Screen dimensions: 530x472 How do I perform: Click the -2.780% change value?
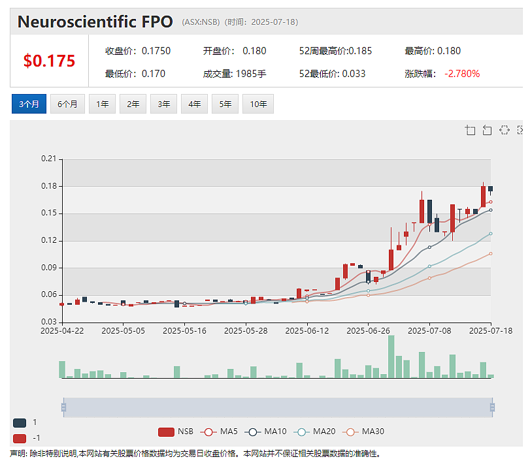pyautogui.click(x=462, y=74)
